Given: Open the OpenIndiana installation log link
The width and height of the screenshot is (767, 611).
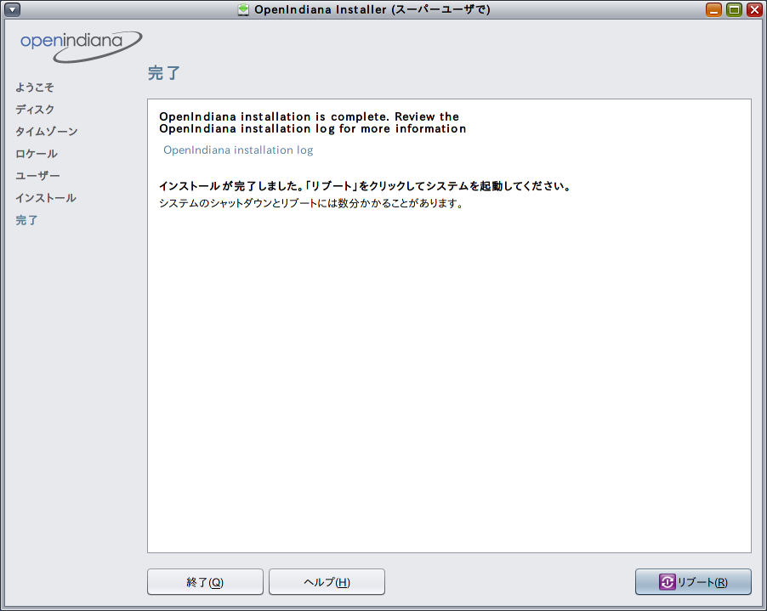Looking at the screenshot, I should [x=238, y=150].
